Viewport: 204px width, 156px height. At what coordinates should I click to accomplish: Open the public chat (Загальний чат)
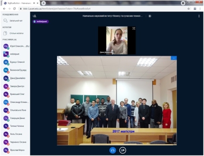(x=15, y=21)
